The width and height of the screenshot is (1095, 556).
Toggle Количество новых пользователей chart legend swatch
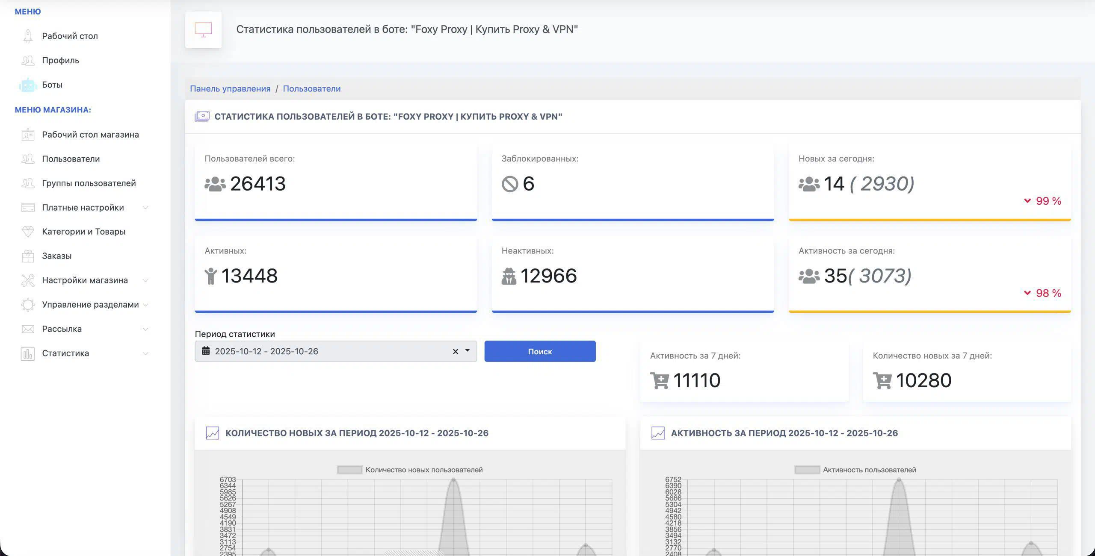click(349, 470)
